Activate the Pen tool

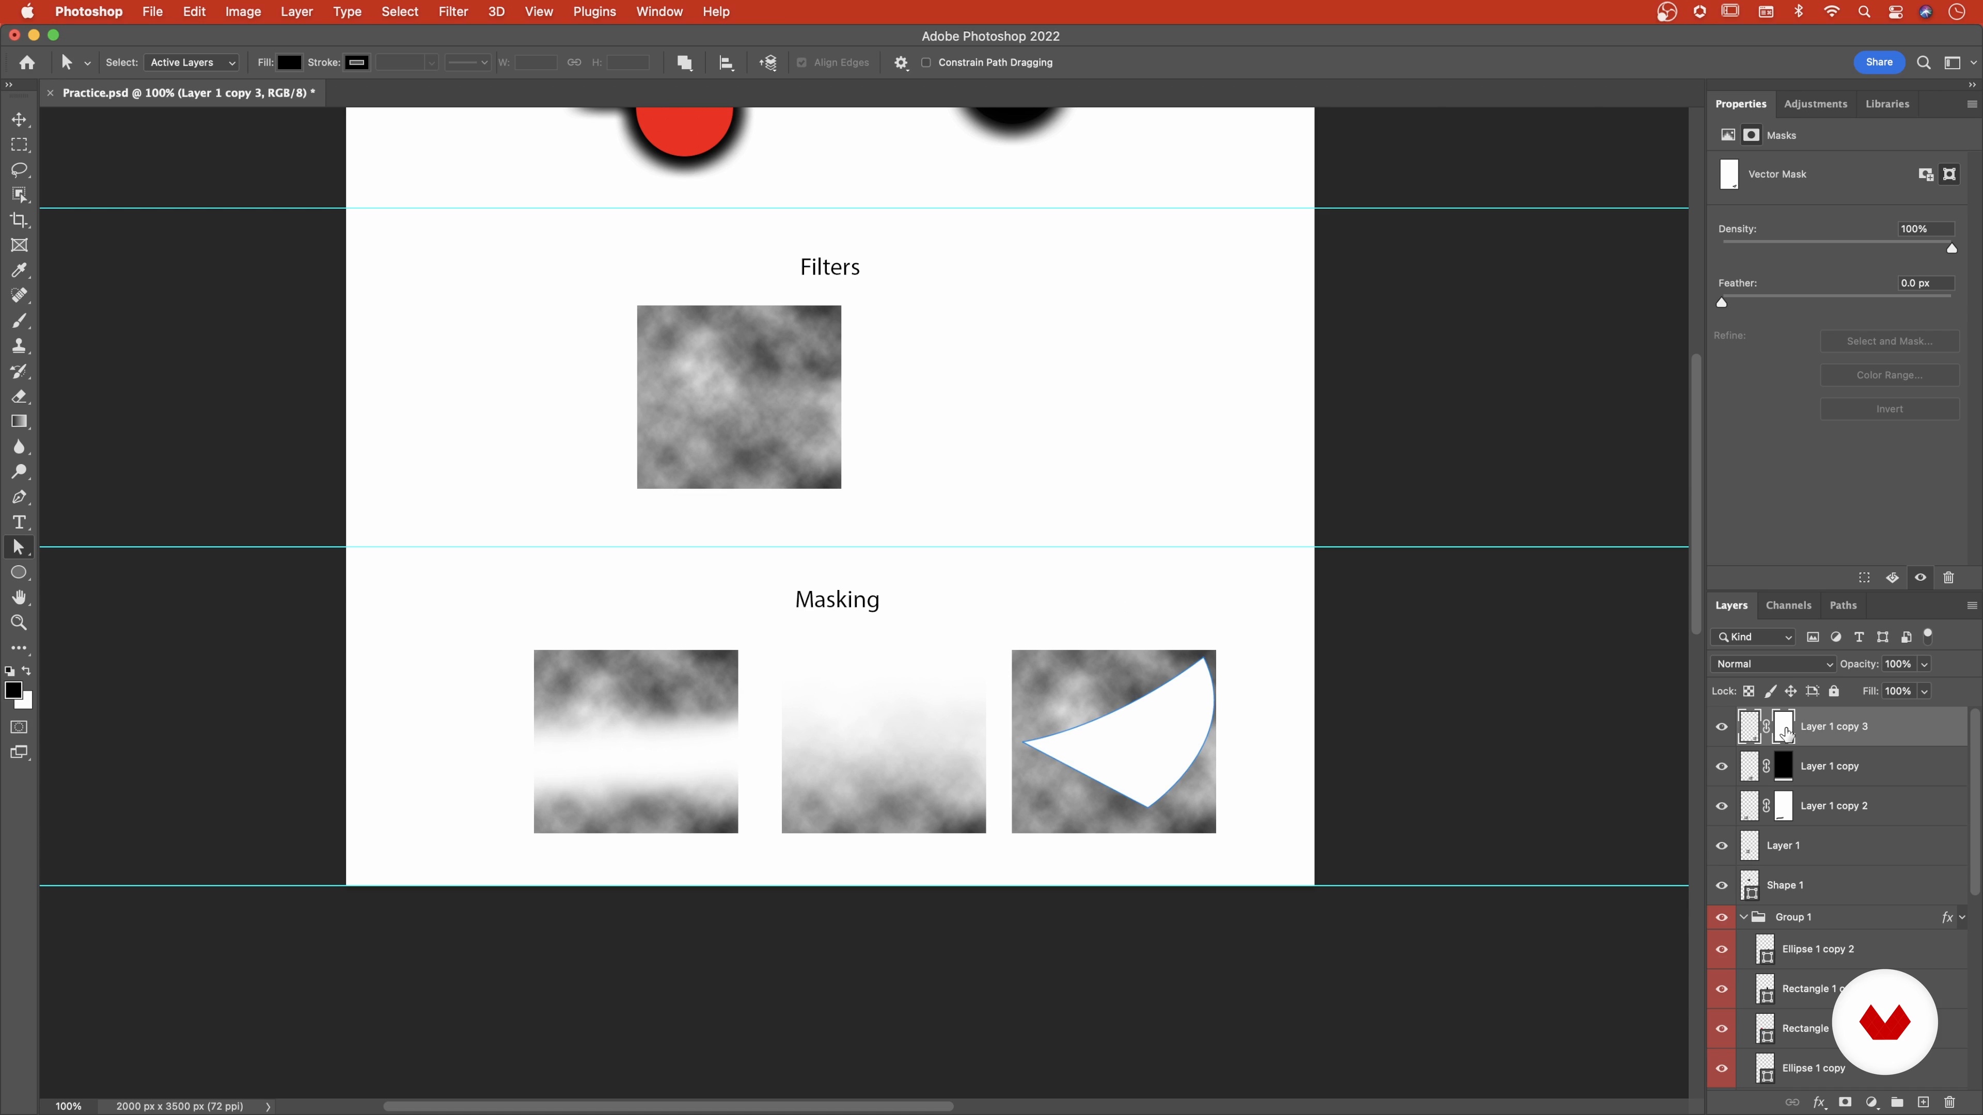(19, 497)
